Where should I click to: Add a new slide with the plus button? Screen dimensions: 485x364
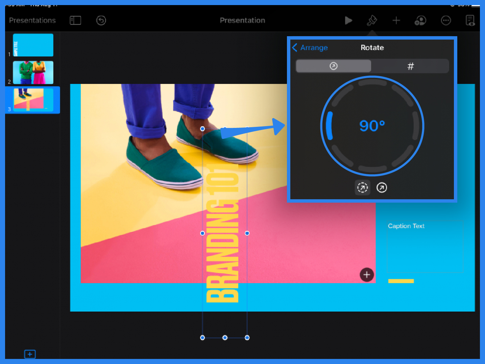(x=30, y=354)
